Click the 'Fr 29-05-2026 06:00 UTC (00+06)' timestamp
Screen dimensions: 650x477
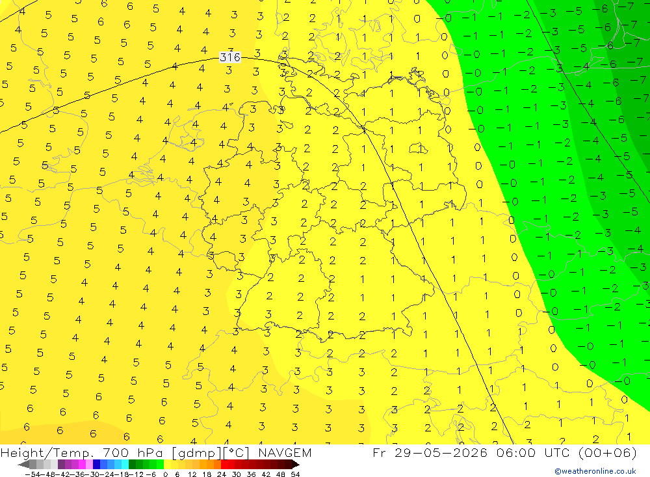click(x=504, y=452)
